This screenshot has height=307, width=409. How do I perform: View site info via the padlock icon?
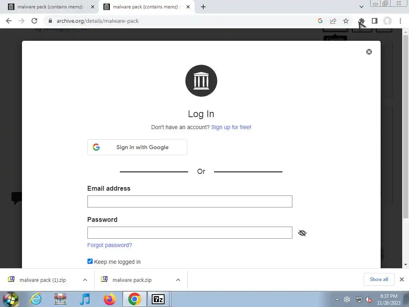[x=50, y=21]
